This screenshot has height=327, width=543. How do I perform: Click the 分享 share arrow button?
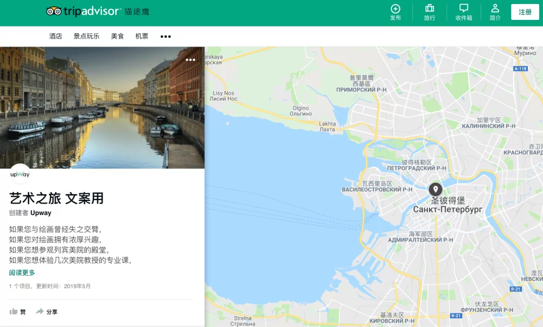(x=47, y=312)
